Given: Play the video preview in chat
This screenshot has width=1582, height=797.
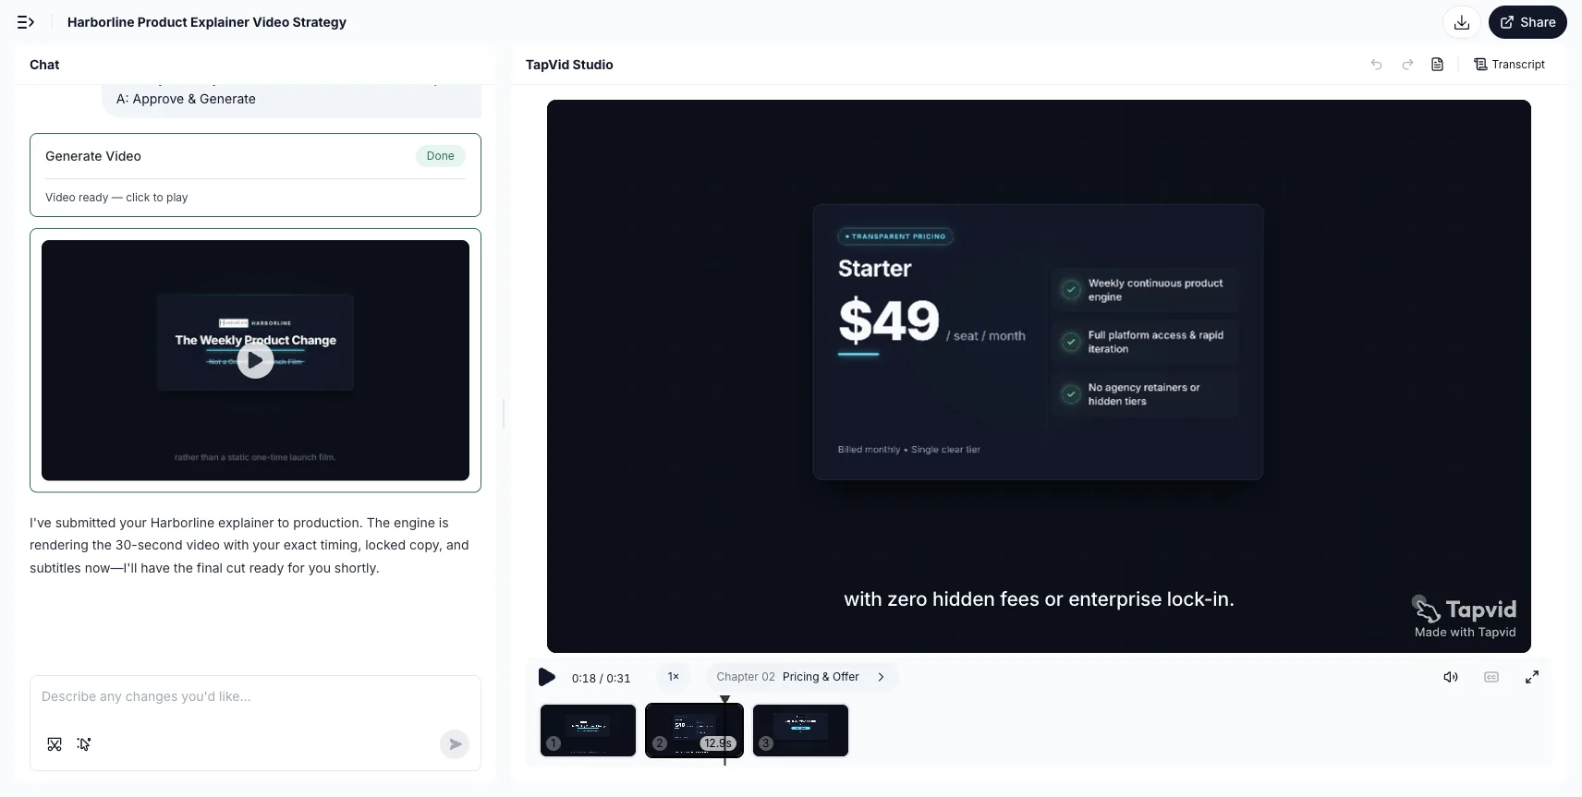Looking at the screenshot, I should click(255, 360).
